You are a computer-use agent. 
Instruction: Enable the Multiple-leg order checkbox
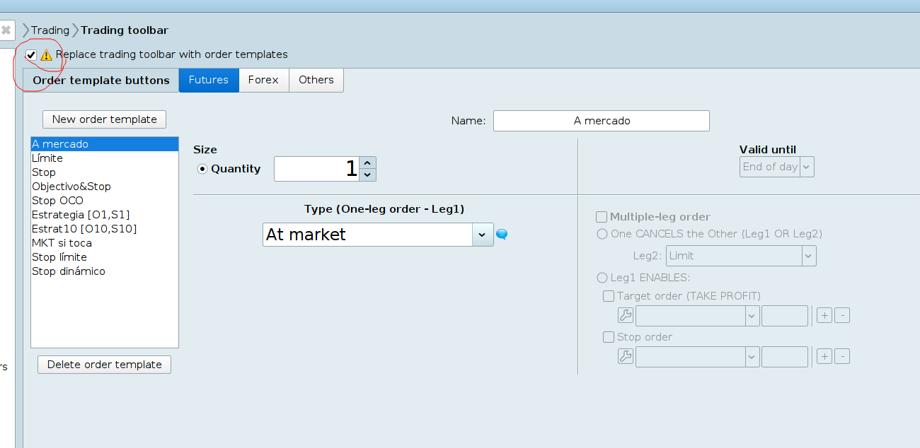coord(602,217)
